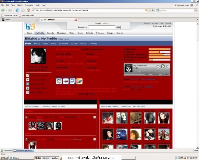199x160 pixels.
Task: Click the GO search button
Action: (x=118, y=27)
